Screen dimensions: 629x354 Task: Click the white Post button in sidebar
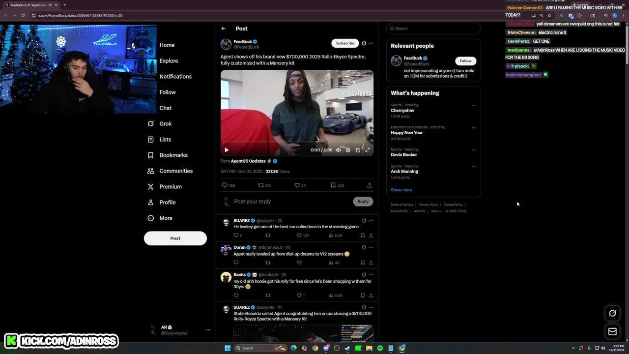pyautogui.click(x=175, y=238)
